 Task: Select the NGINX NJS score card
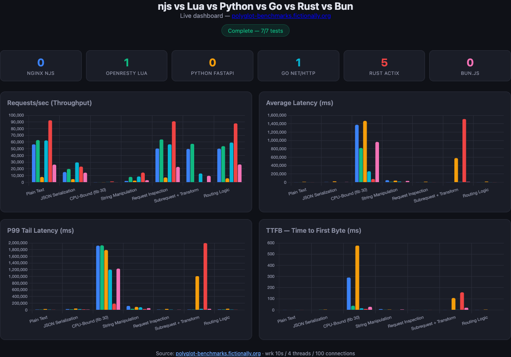point(41,66)
